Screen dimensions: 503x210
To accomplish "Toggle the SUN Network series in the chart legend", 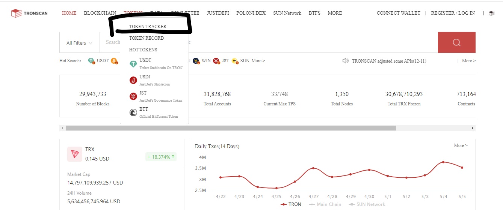I will point(367,204).
